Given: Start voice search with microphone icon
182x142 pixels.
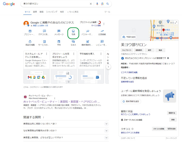Looking at the screenshot, I should click(x=97, y=4).
